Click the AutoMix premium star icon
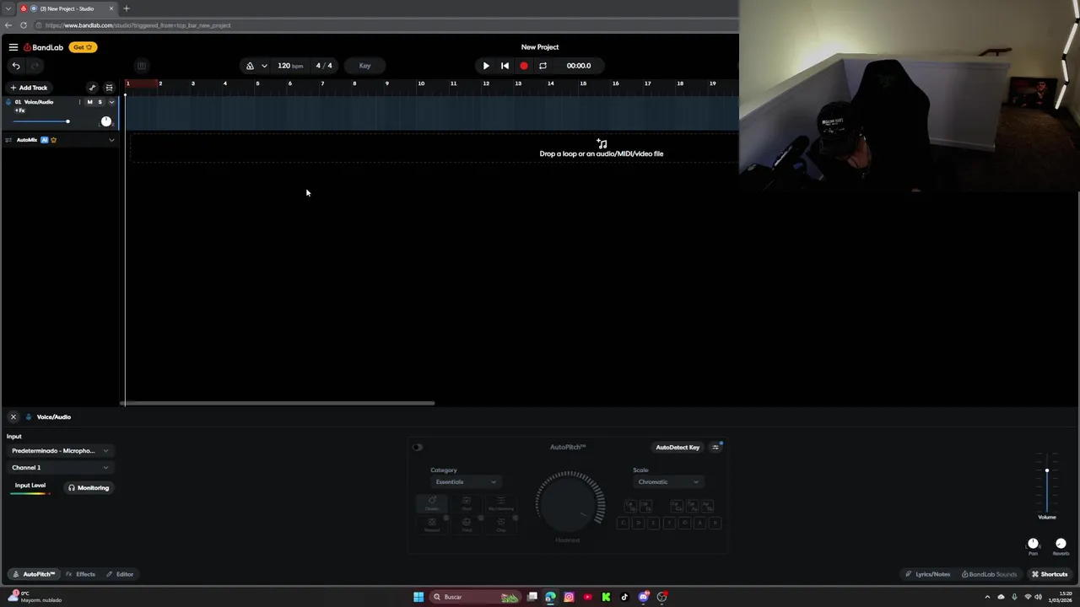 53,140
